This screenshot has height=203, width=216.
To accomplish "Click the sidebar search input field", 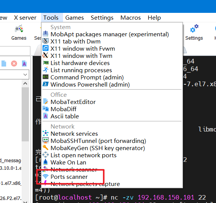I will coord(15,51).
